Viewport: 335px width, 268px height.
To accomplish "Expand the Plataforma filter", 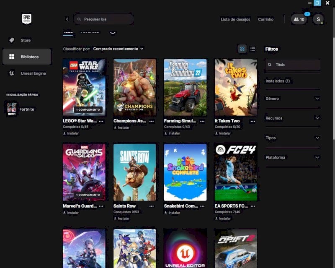I will [292, 157].
